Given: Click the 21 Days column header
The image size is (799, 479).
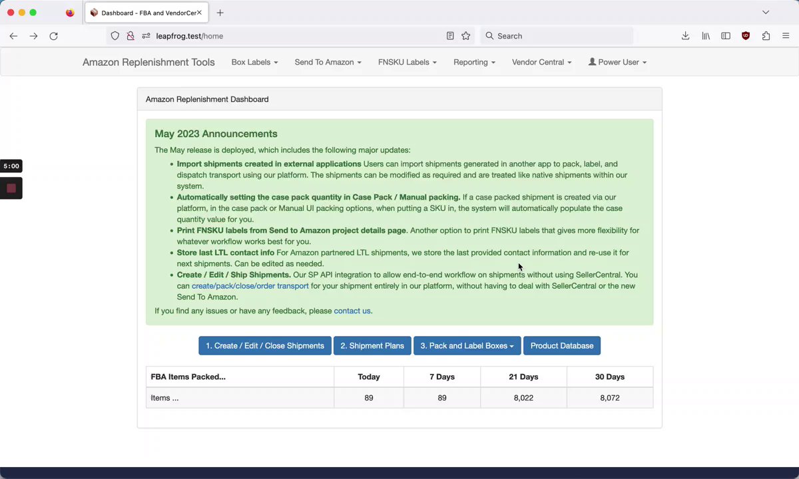Looking at the screenshot, I should coord(523,377).
